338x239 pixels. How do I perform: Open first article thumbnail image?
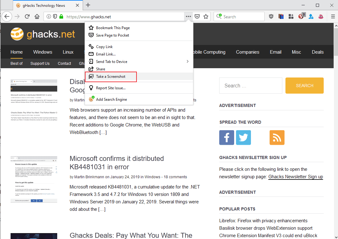(x=34, y=100)
